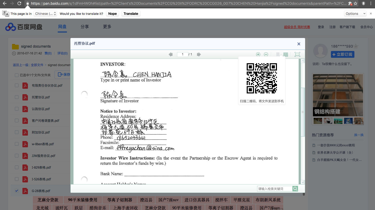Click the QR code in the PDF viewer
This screenshot has height=210, width=375.
[262, 78]
